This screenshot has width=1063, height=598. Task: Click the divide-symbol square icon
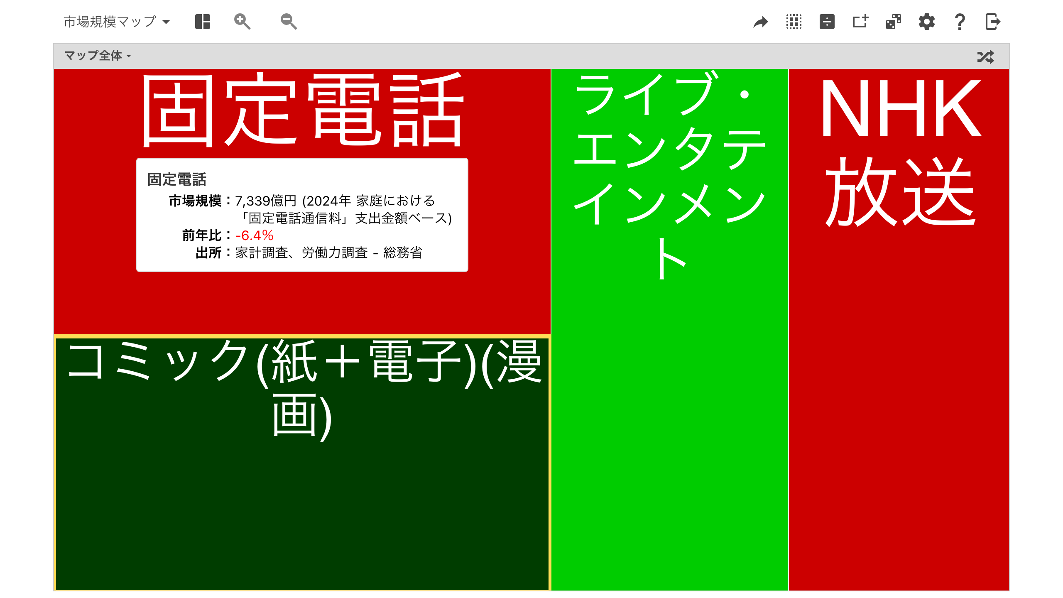(827, 22)
